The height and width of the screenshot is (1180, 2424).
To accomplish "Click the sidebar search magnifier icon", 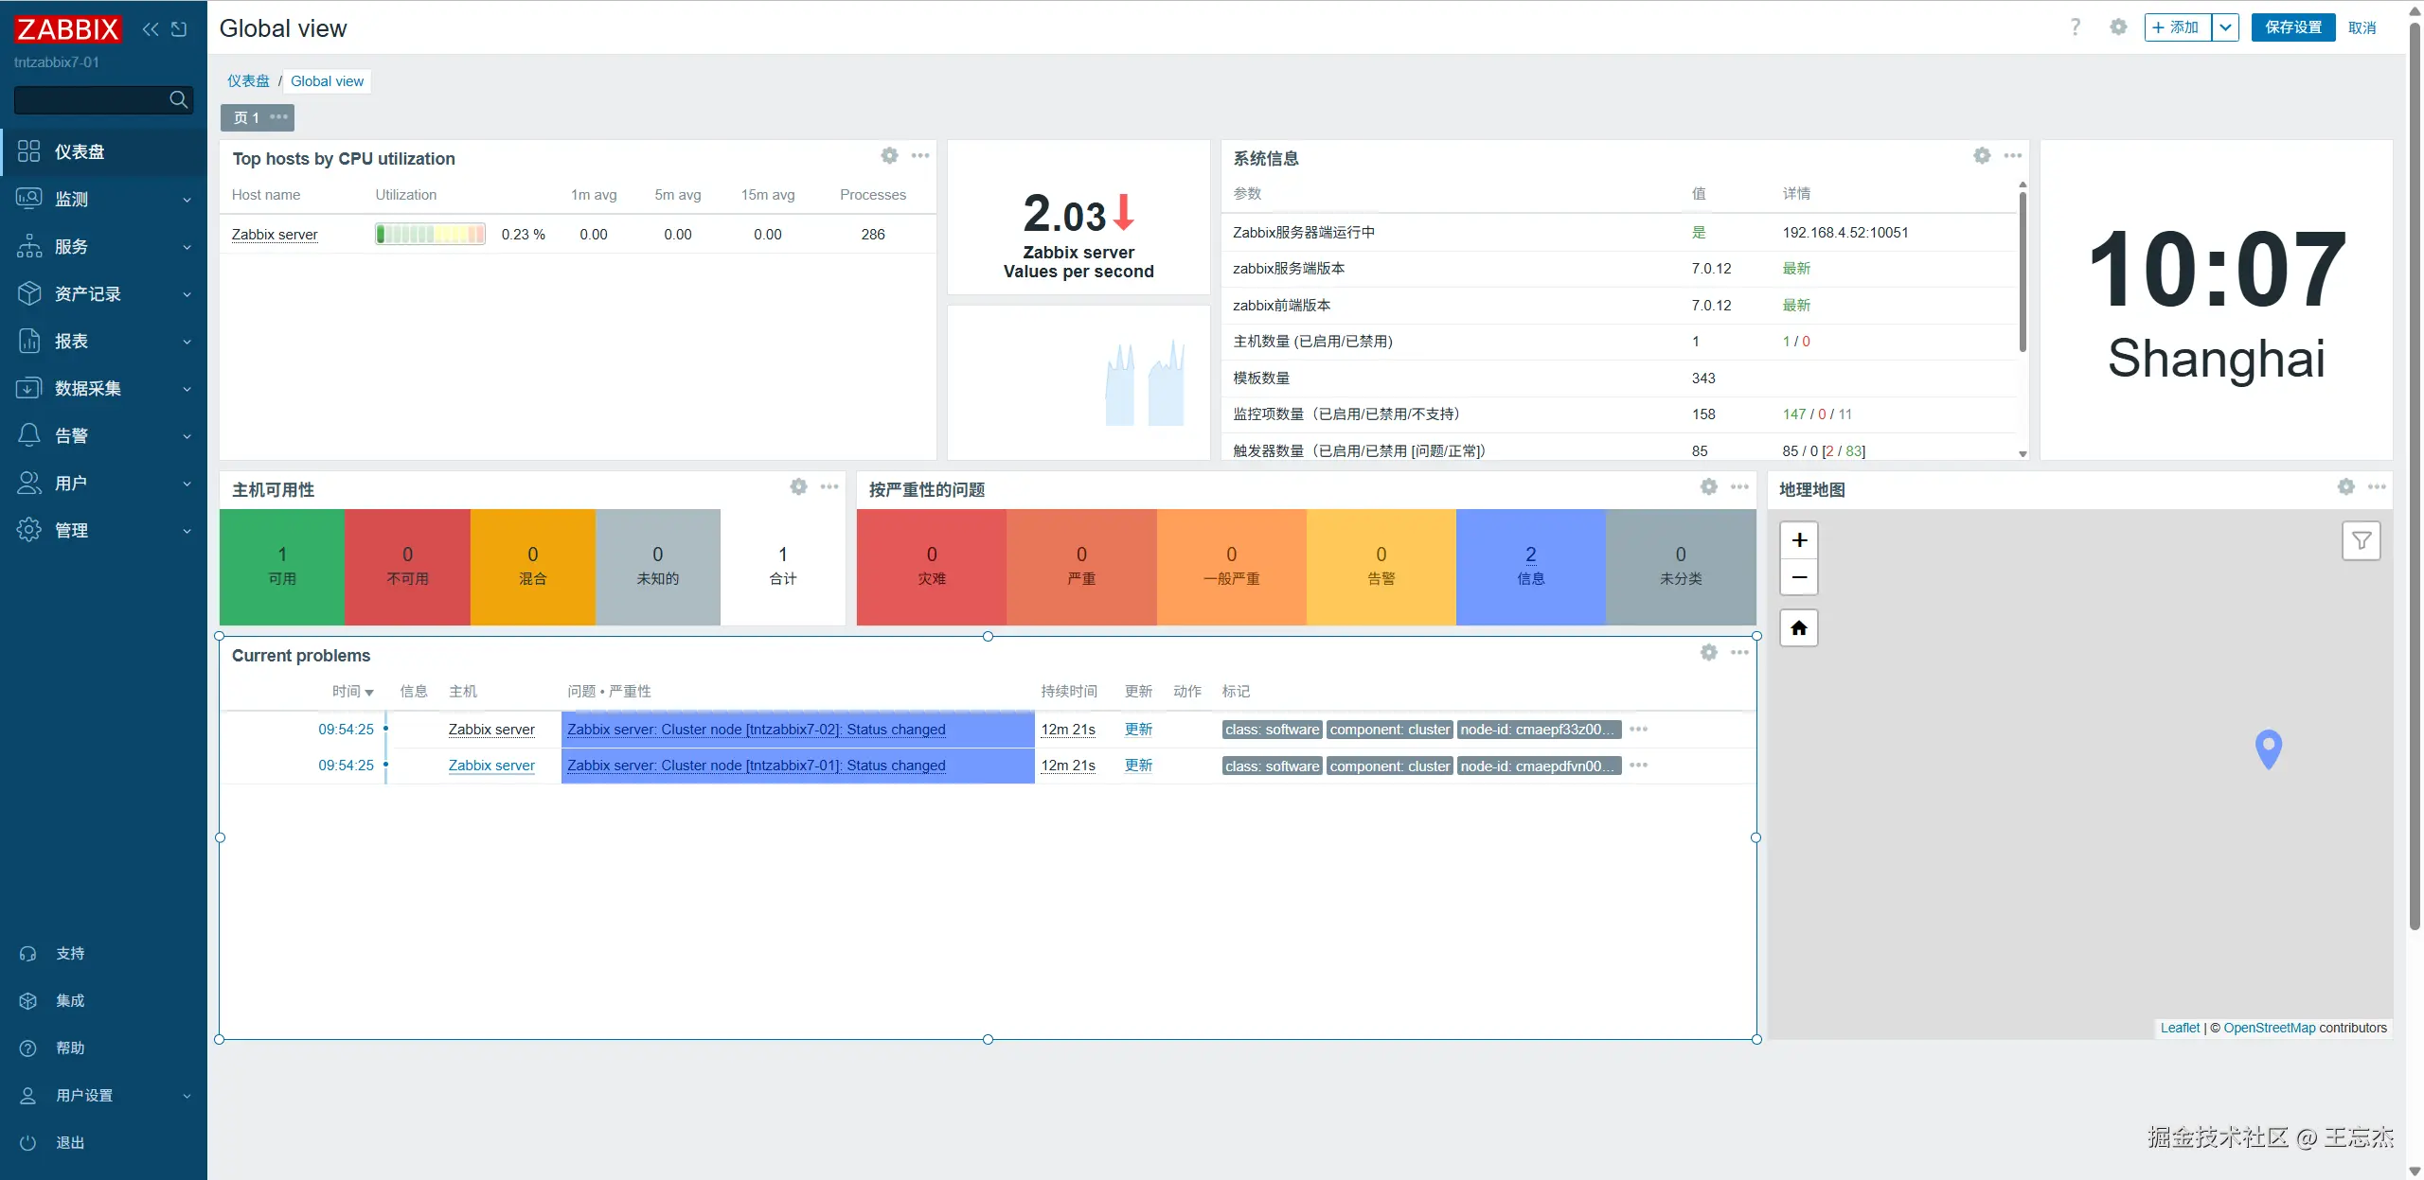I will [x=178, y=99].
